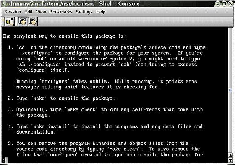
Task: Switch to the first shell session icon
Action: coord(22,22)
